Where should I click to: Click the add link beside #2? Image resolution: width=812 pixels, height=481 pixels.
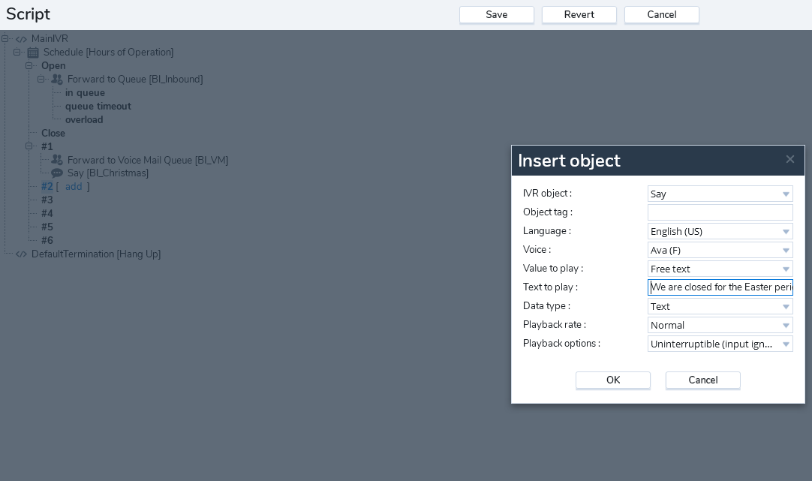tap(74, 187)
